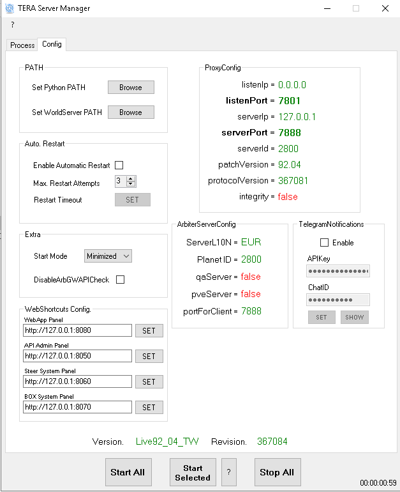The image size is (400, 492).
Task: Click the BOX System Panel URL field
Action: tap(77, 407)
